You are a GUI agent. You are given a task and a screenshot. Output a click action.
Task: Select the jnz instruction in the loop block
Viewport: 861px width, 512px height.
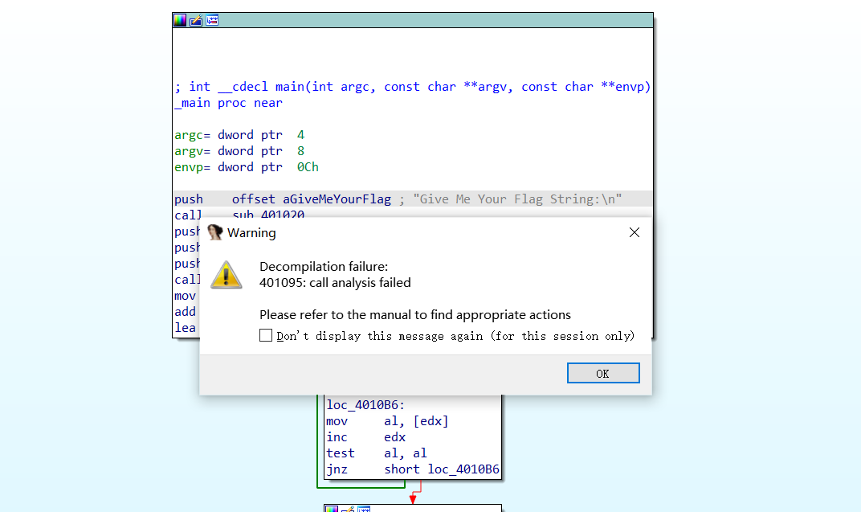click(x=337, y=469)
